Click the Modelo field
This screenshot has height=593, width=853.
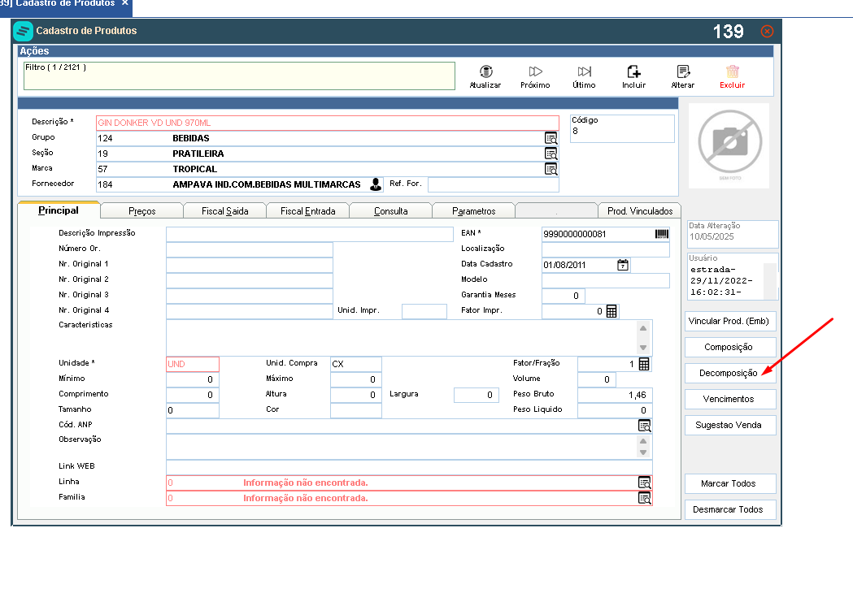coord(606,280)
